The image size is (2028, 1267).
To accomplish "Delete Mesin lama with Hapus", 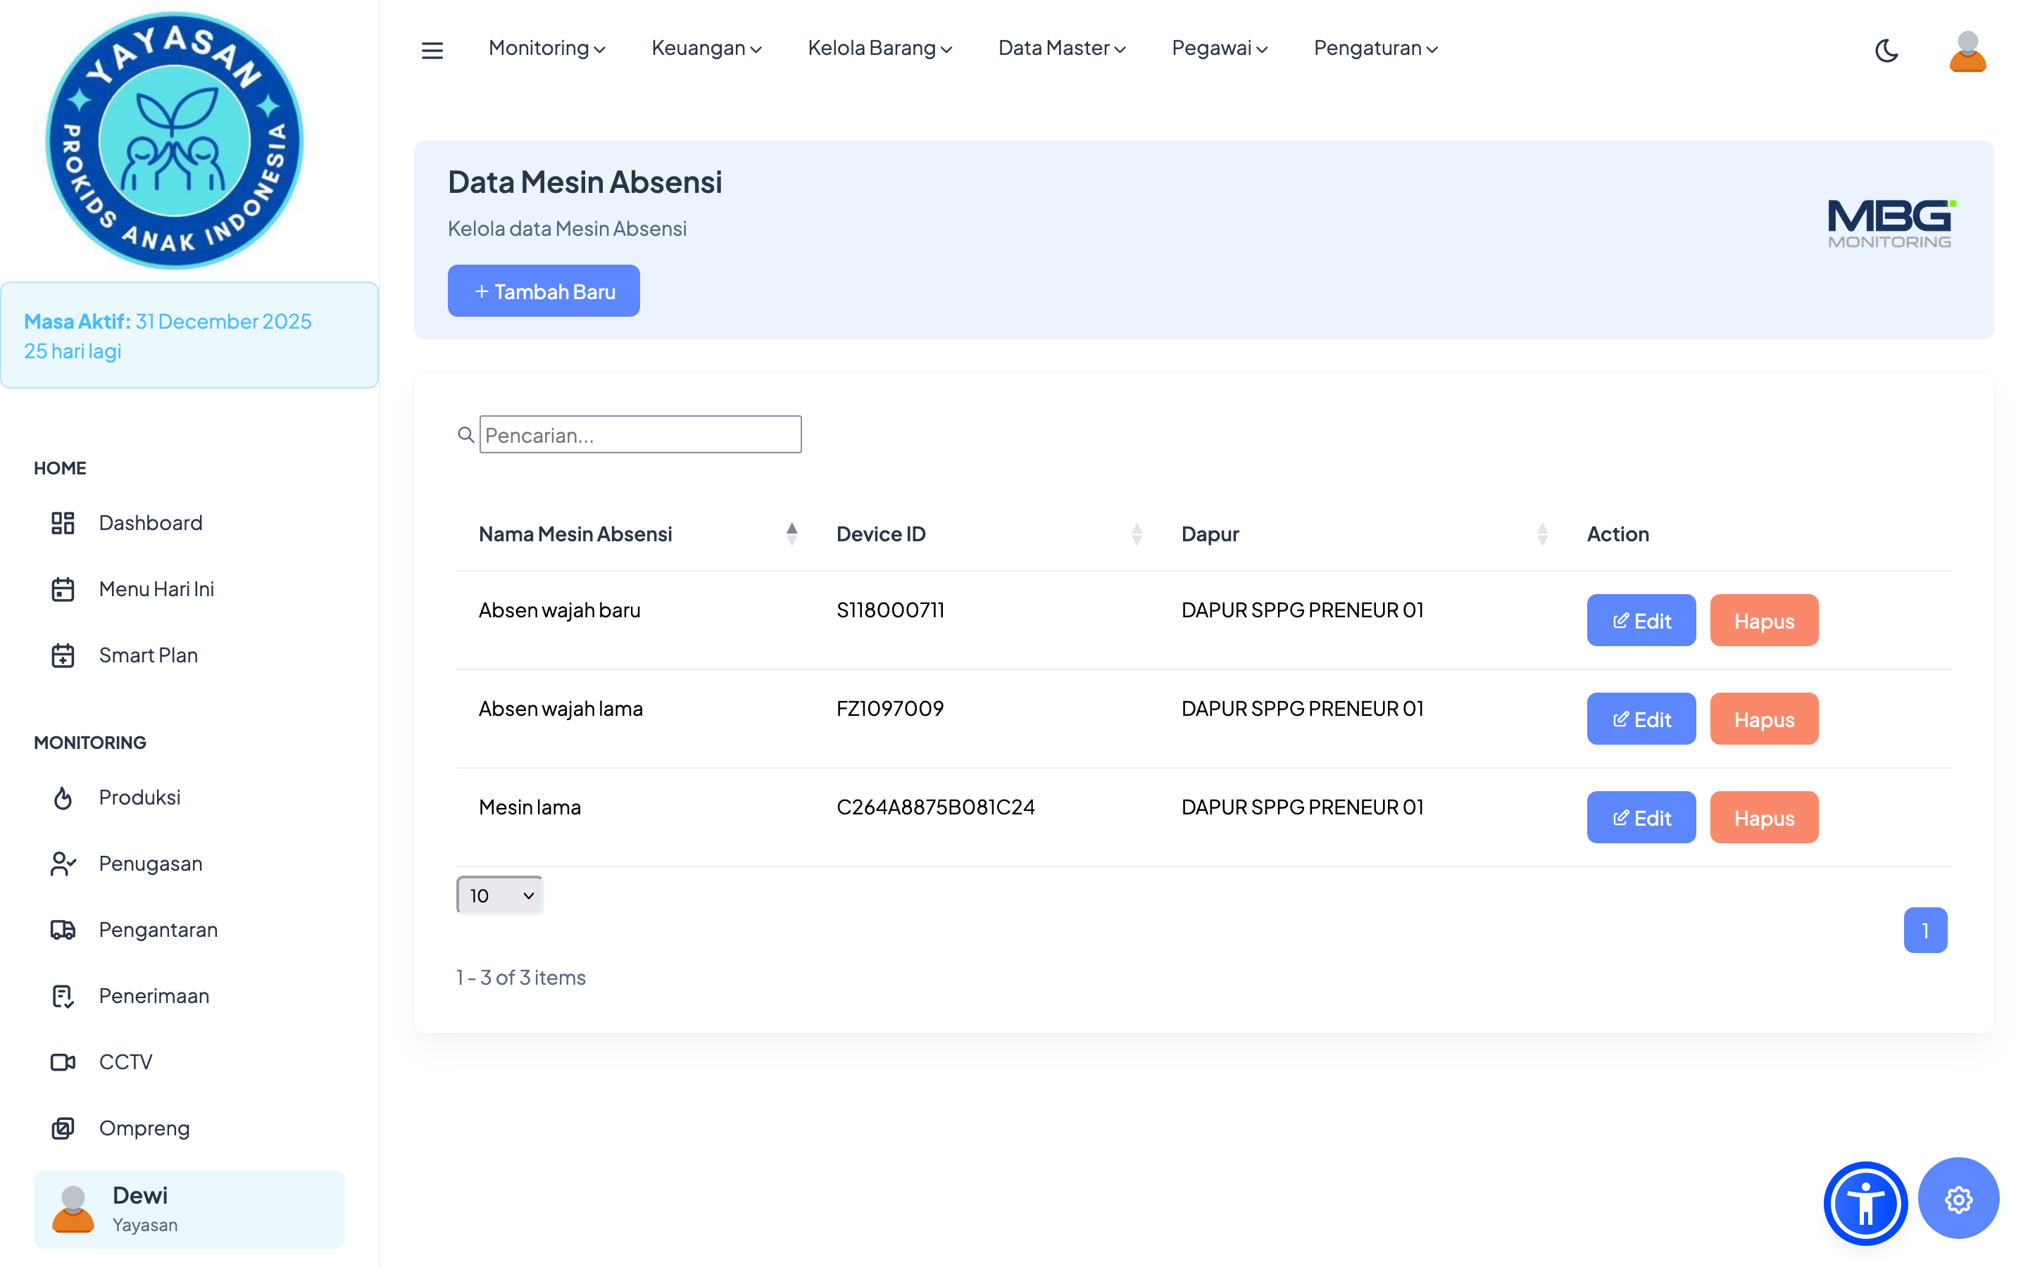I will (x=1763, y=817).
